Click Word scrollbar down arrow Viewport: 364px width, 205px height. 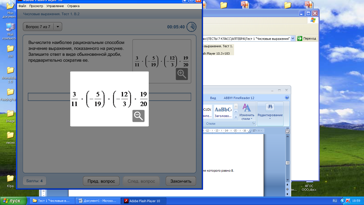288,180
